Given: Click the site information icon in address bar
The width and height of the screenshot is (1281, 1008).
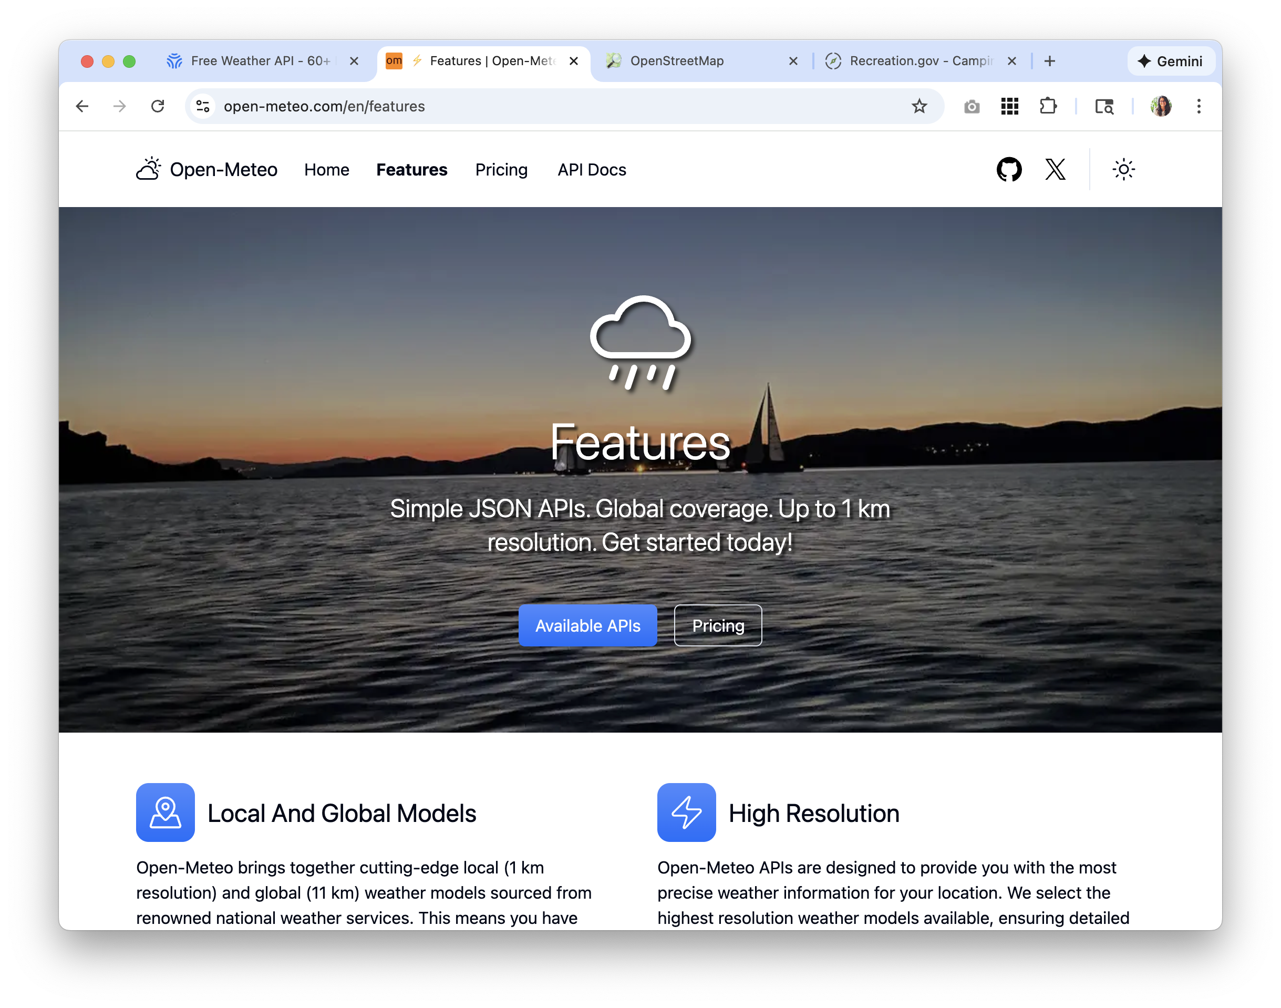Looking at the screenshot, I should [203, 106].
